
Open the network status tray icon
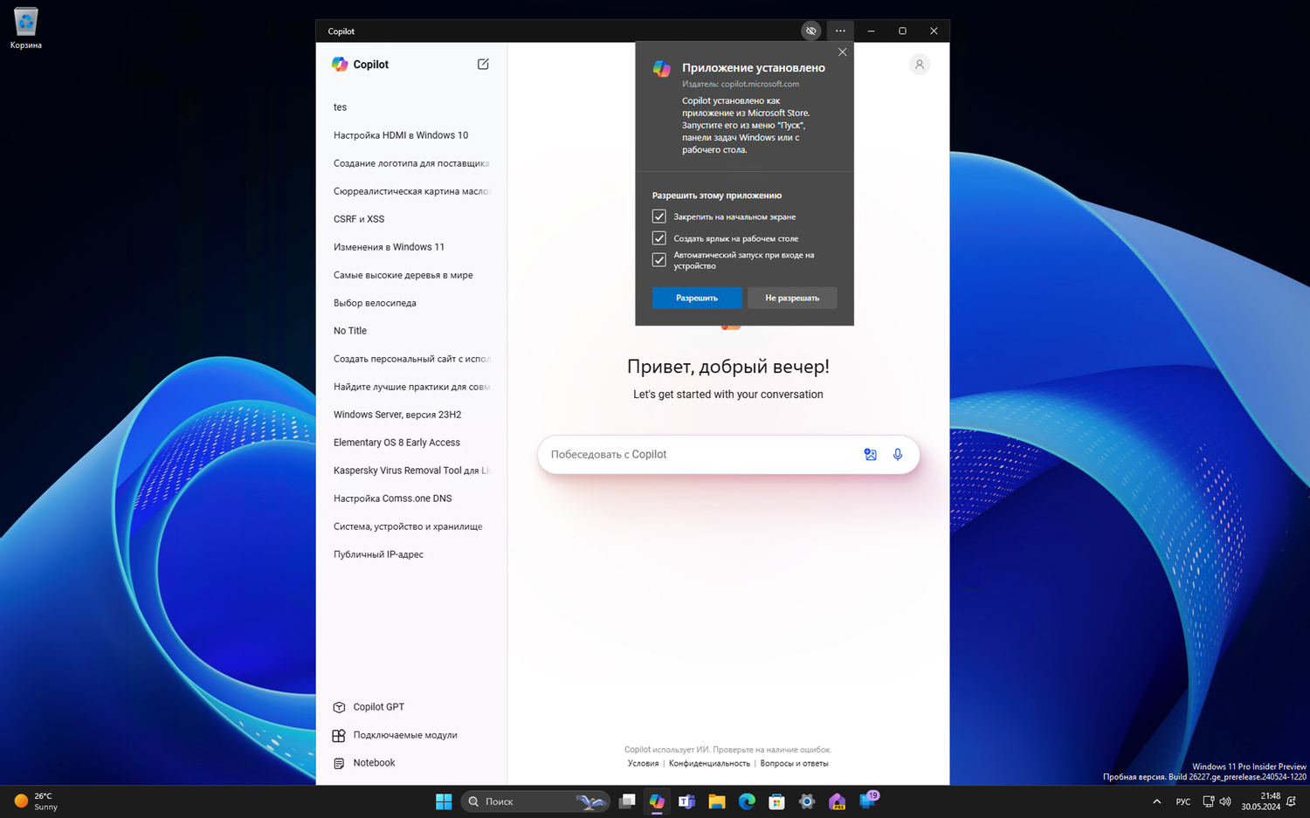click(1209, 801)
